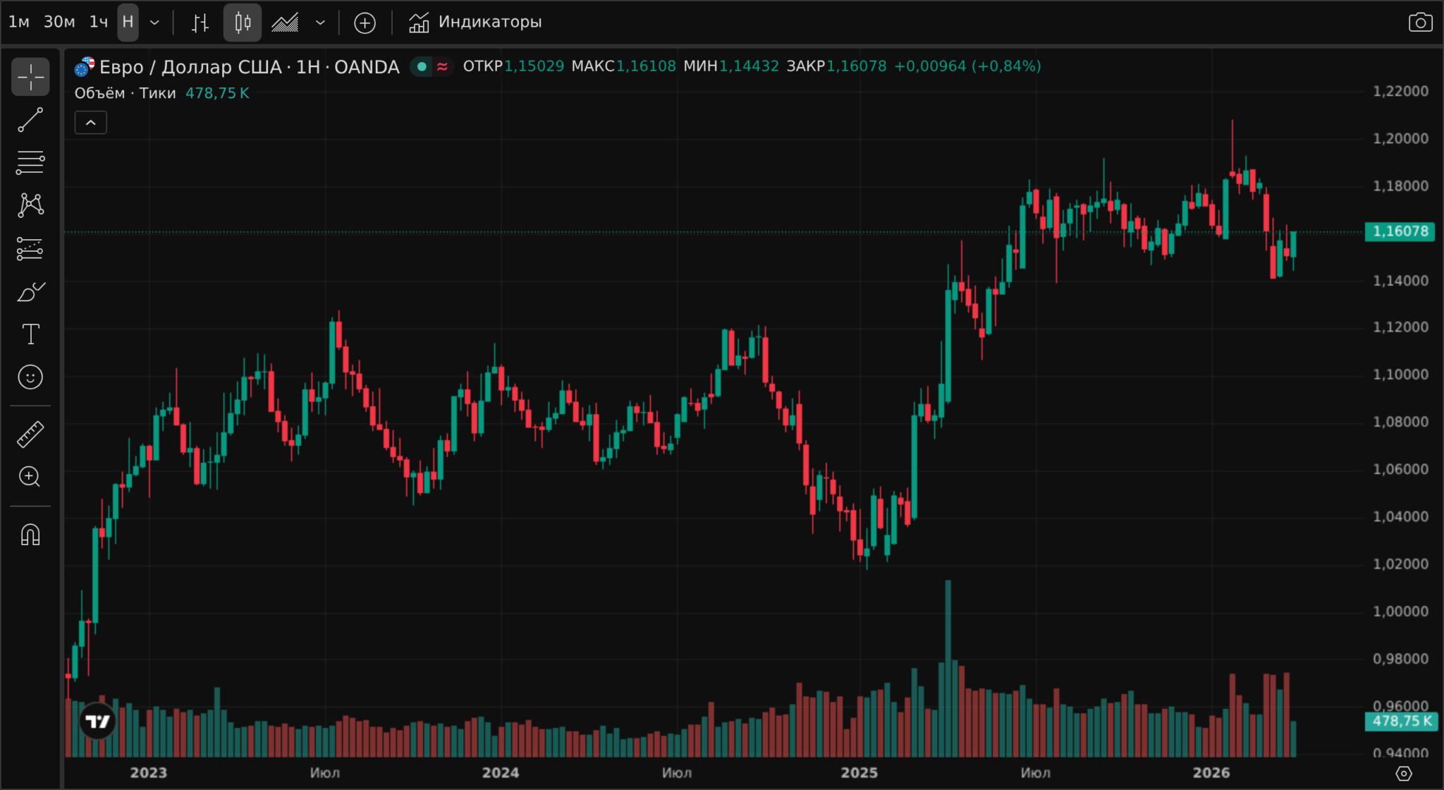
Task: Select the trend line drawing tool
Action: 30,120
